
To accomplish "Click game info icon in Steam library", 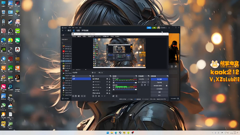I will (172, 66).
